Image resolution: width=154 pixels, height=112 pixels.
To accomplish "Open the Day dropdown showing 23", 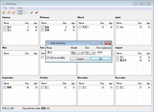I will pos(90,53).
